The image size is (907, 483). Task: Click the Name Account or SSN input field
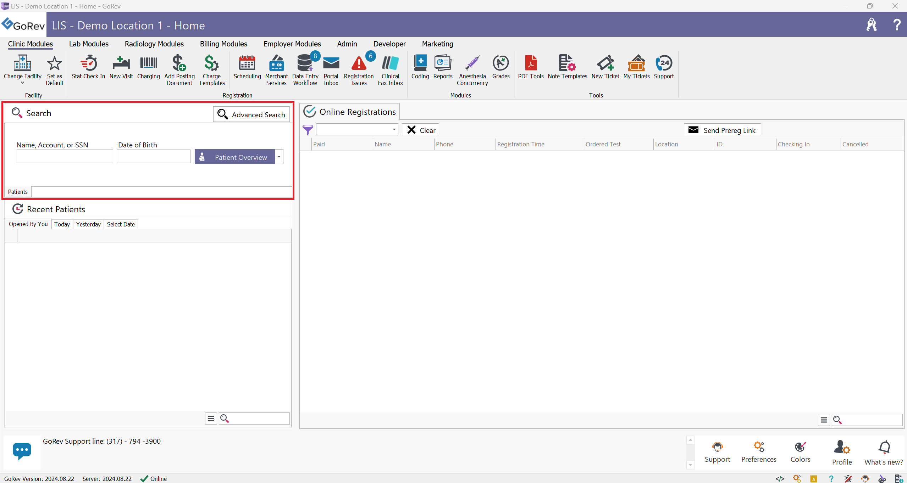[x=64, y=157]
